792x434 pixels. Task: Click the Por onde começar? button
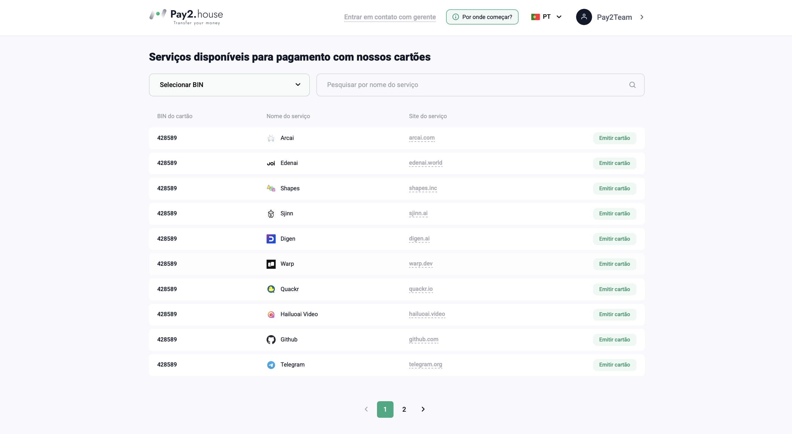(482, 17)
